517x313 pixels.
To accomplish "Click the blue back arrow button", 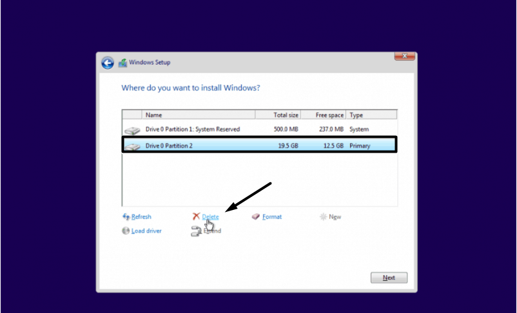I will 108,62.
